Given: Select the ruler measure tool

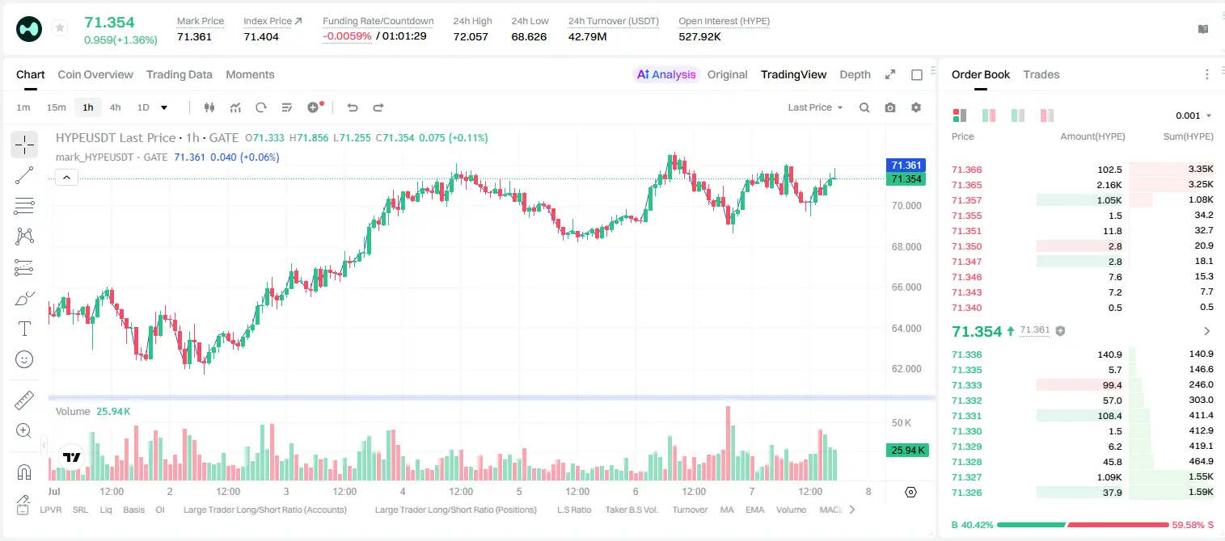Looking at the screenshot, I should (x=24, y=401).
